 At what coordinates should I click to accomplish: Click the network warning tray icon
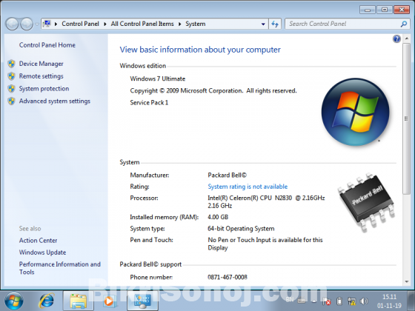[x=351, y=301]
